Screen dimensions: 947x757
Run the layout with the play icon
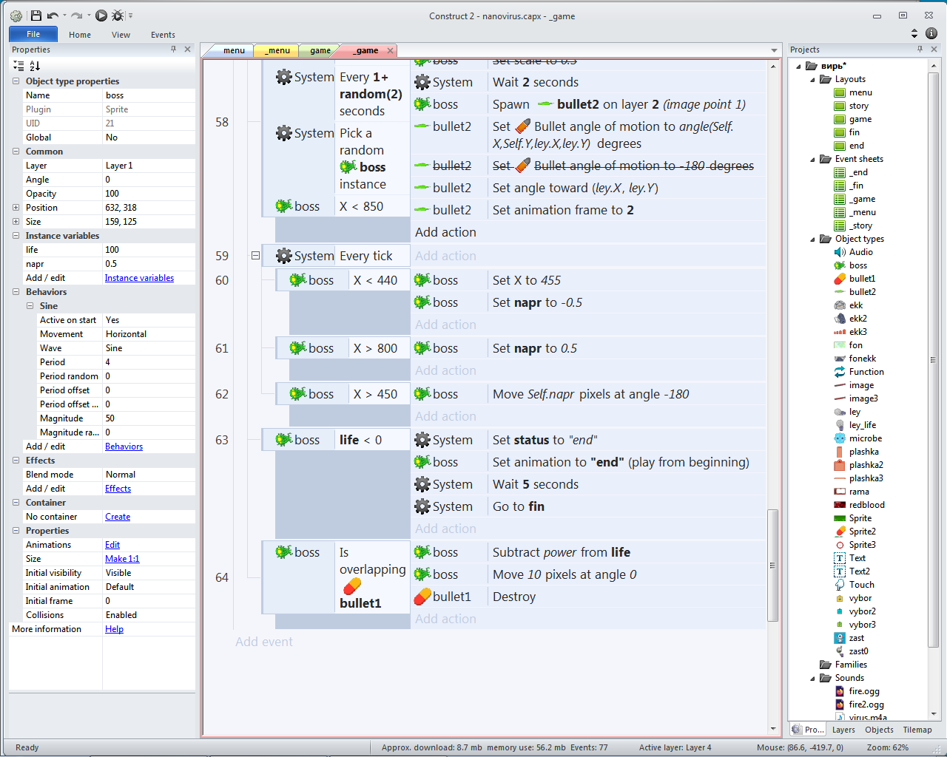pyautogui.click(x=101, y=16)
